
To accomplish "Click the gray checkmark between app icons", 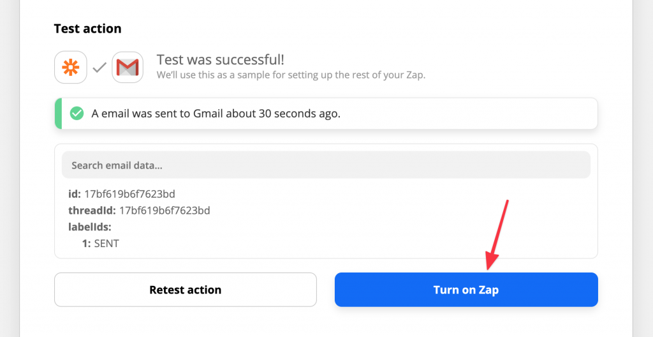I will coord(99,67).
